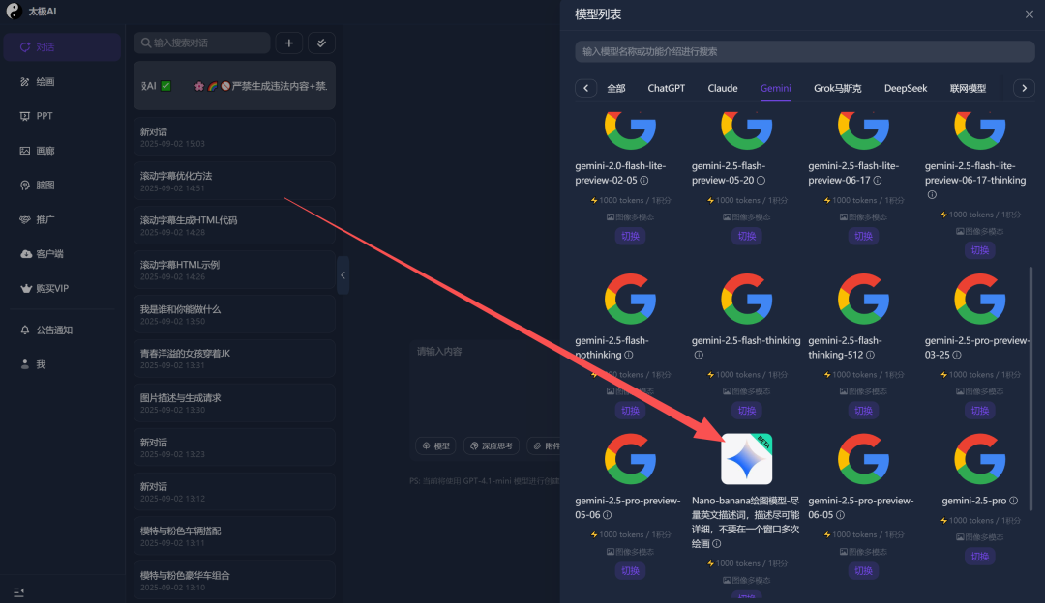1045x603 pixels.
Task: Open the 绘画 drawing section
Action: pos(62,82)
